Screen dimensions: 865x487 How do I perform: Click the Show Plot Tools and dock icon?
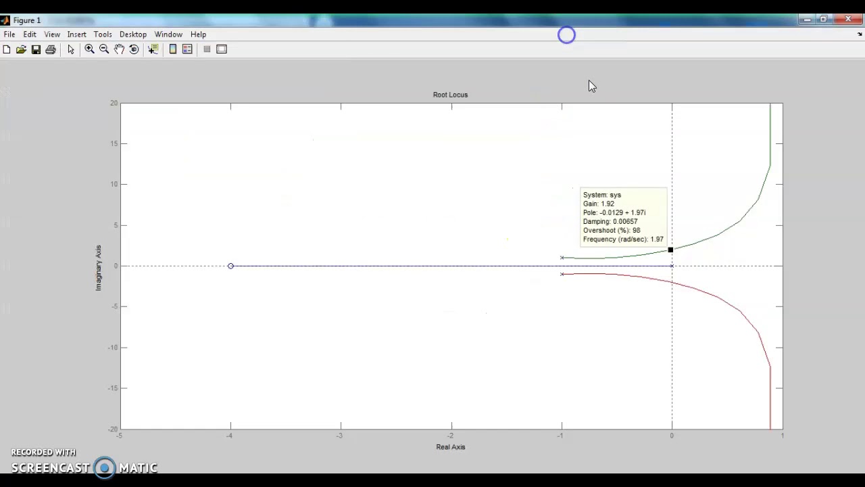[222, 49]
